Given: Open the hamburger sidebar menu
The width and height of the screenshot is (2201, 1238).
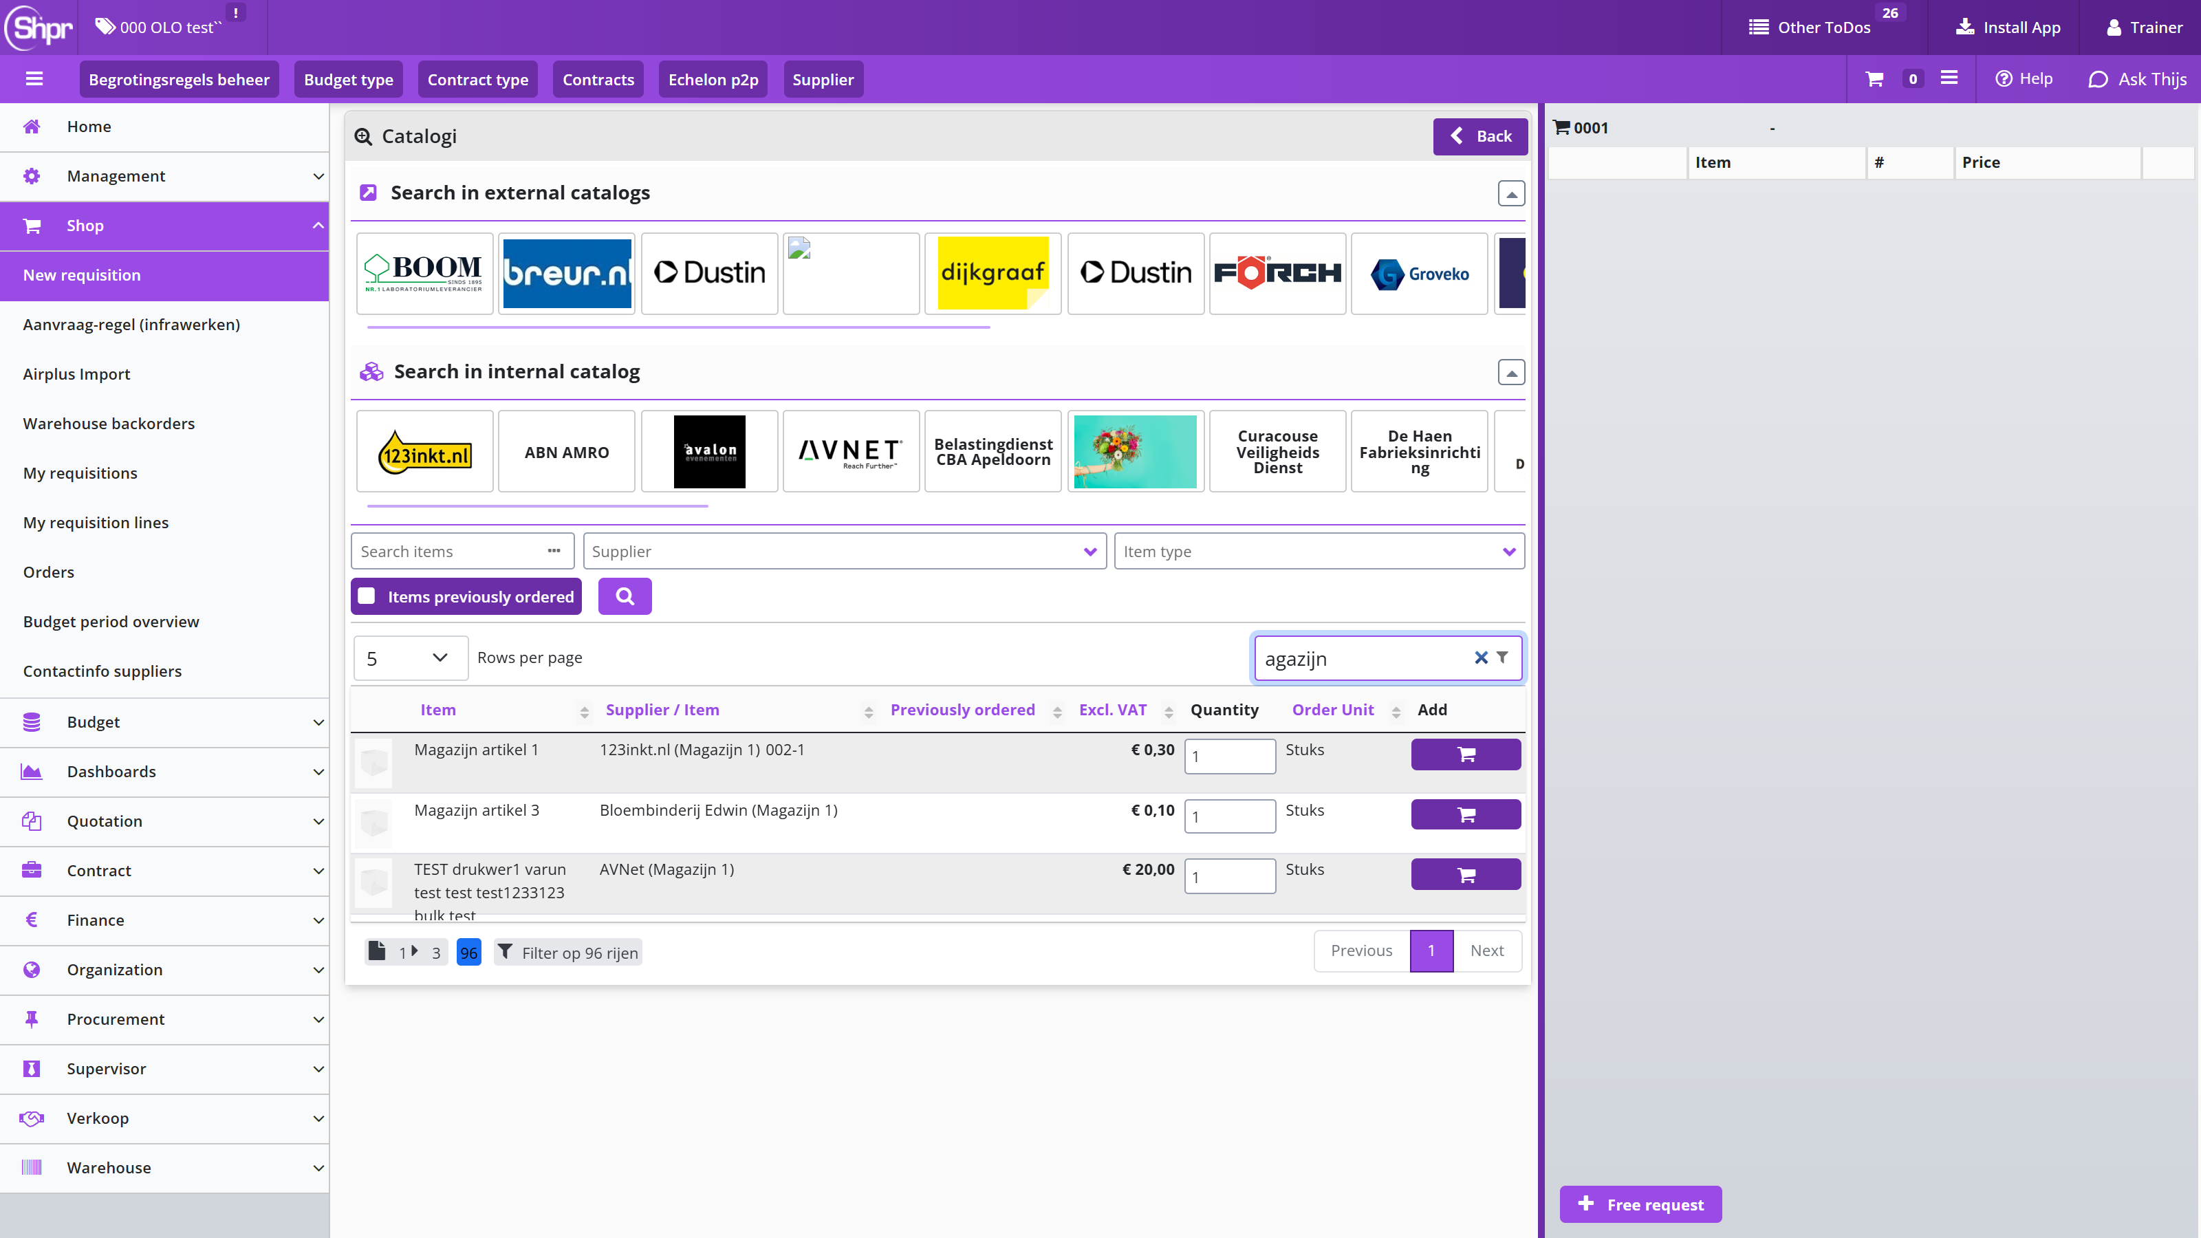Looking at the screenshot, I should pyautogui.click(x=34, y=80).
